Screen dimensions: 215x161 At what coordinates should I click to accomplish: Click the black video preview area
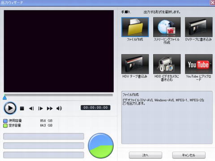coord(59,51)
